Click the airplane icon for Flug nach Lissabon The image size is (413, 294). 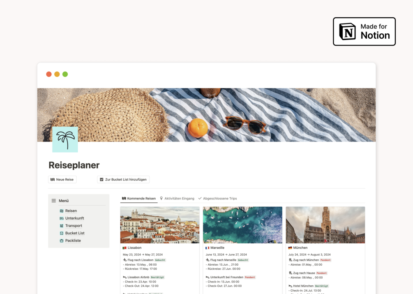[125, 260]
